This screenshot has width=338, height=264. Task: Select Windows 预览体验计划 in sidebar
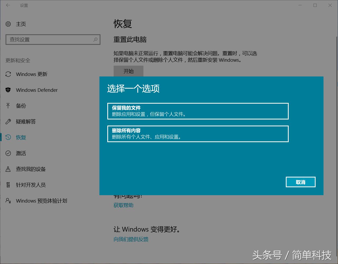(8, 201)
